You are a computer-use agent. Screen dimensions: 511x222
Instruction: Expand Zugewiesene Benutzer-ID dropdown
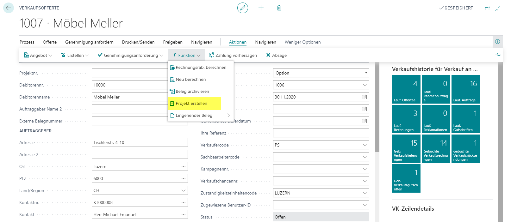[365, 205]
